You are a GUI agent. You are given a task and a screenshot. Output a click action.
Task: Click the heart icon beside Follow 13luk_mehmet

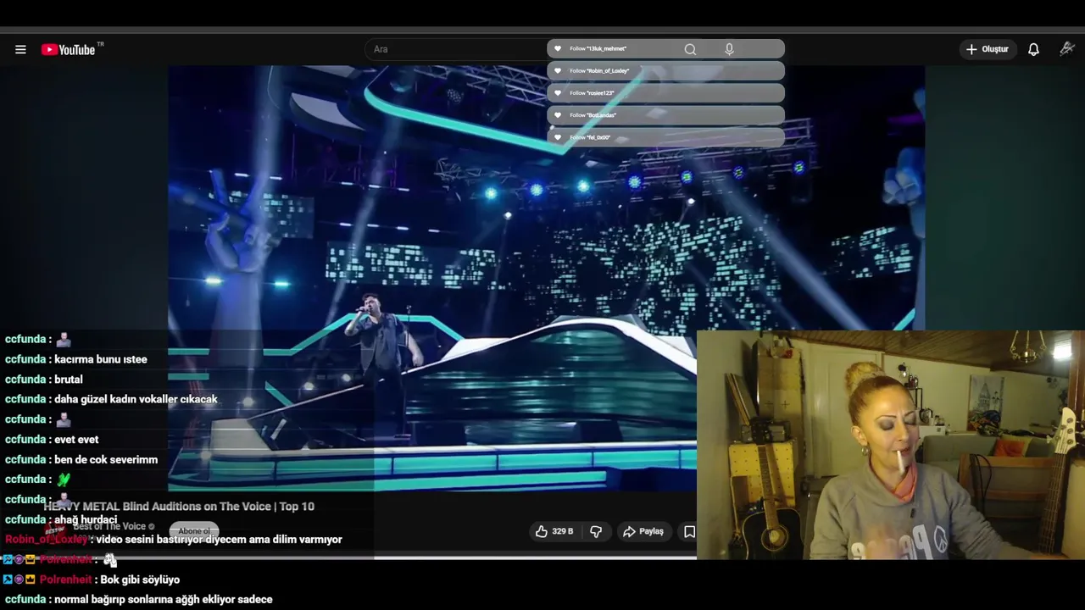pyautogui.click(x=558, y=49)
